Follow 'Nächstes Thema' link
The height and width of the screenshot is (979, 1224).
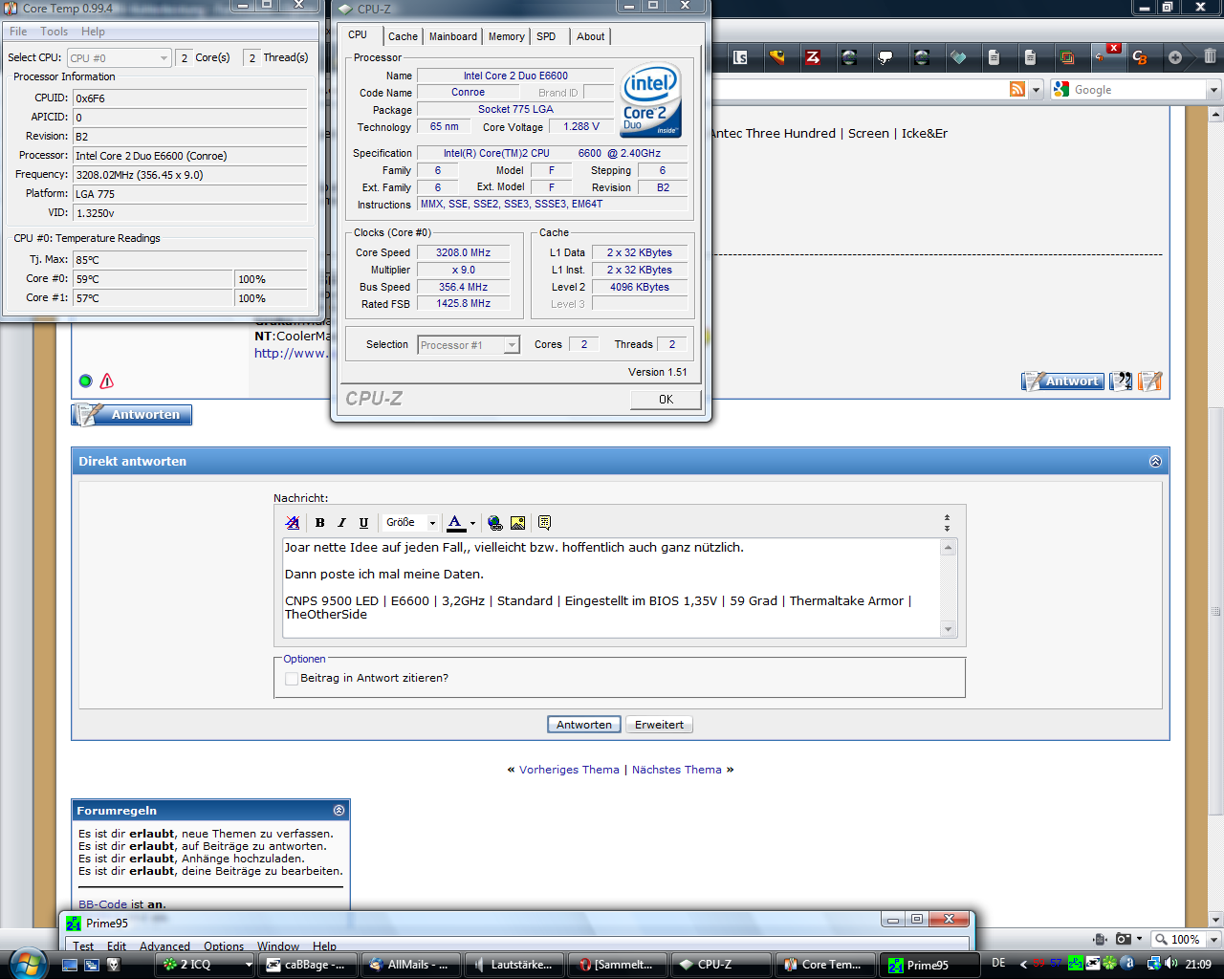pos(676,770)
